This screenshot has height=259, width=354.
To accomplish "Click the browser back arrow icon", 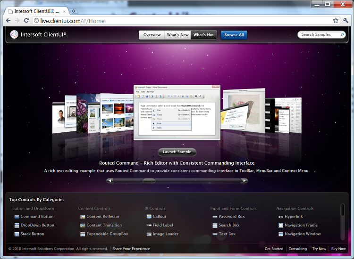I will coord(8,21).
